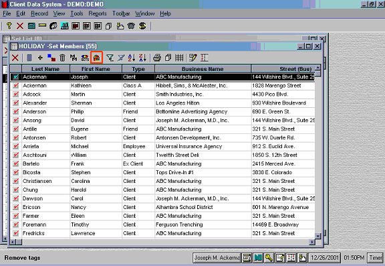This screenshot has width=385, height=266.
Task: Toggle the tag checkbox for Antille Eugene
Action: coord(16,129)
